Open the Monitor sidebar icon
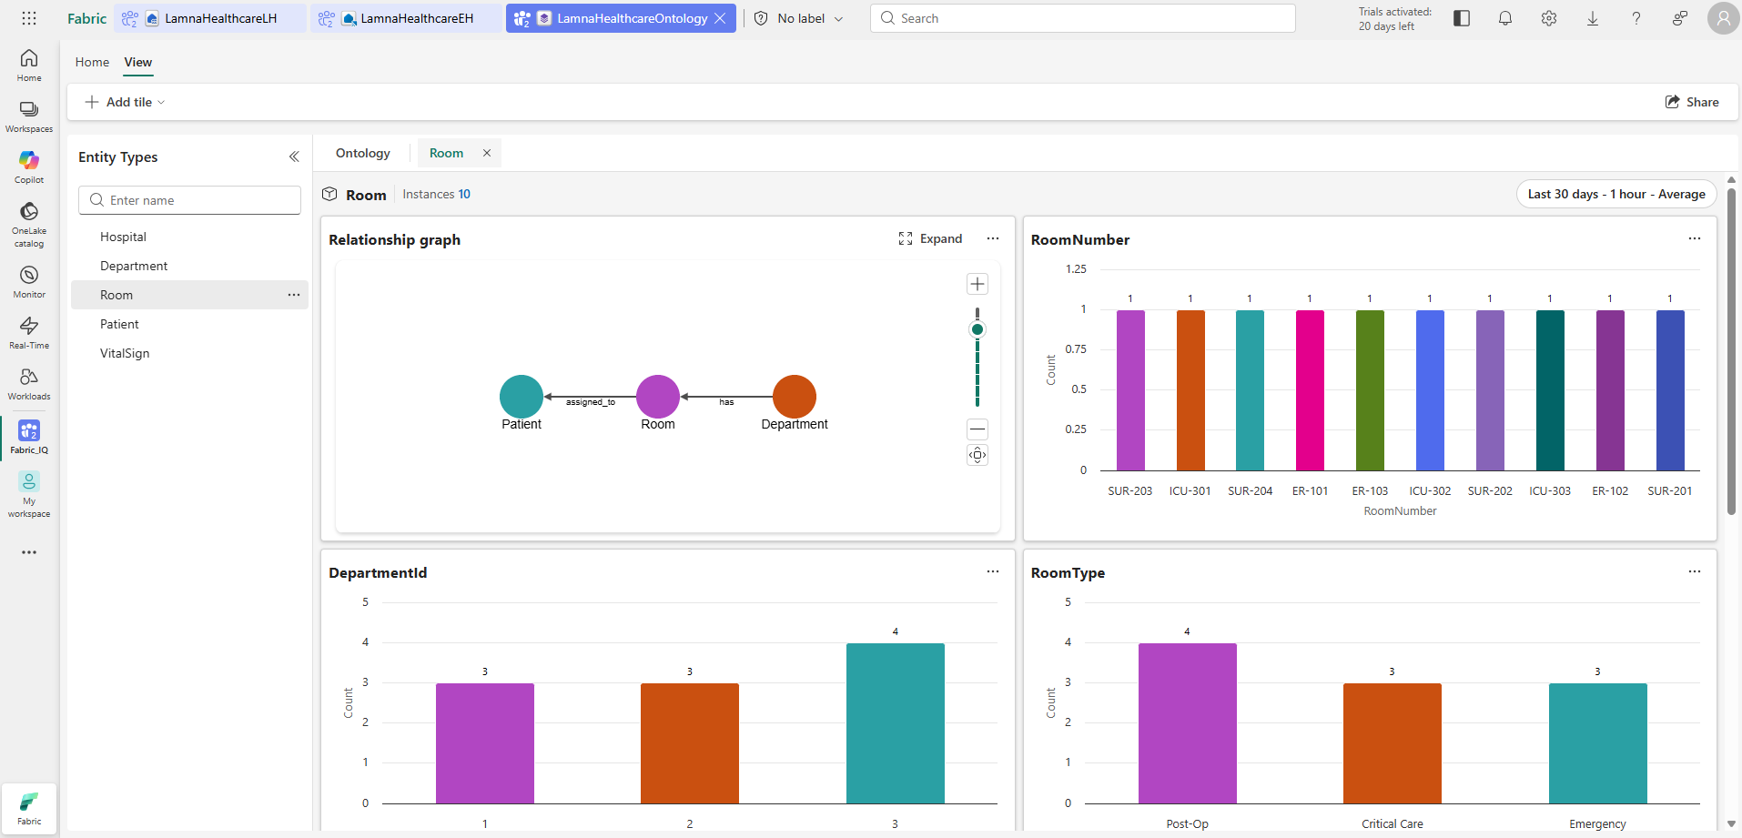This screenshot has height=838, width=1742. point(29,282)
